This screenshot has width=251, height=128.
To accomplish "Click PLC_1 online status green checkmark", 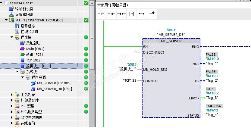I will click(x=86, y=20).
